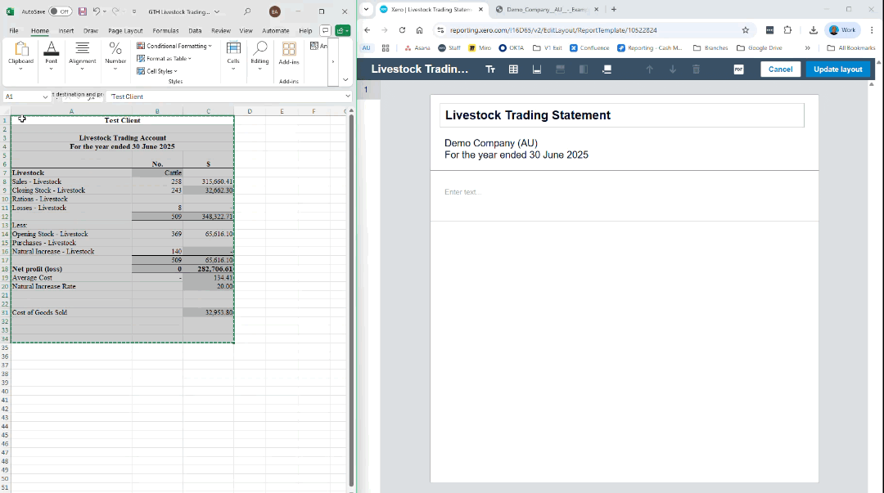Toggle the AutoSave switch in Excel
This screenshot has height=493, width=884.
(60, 11)
